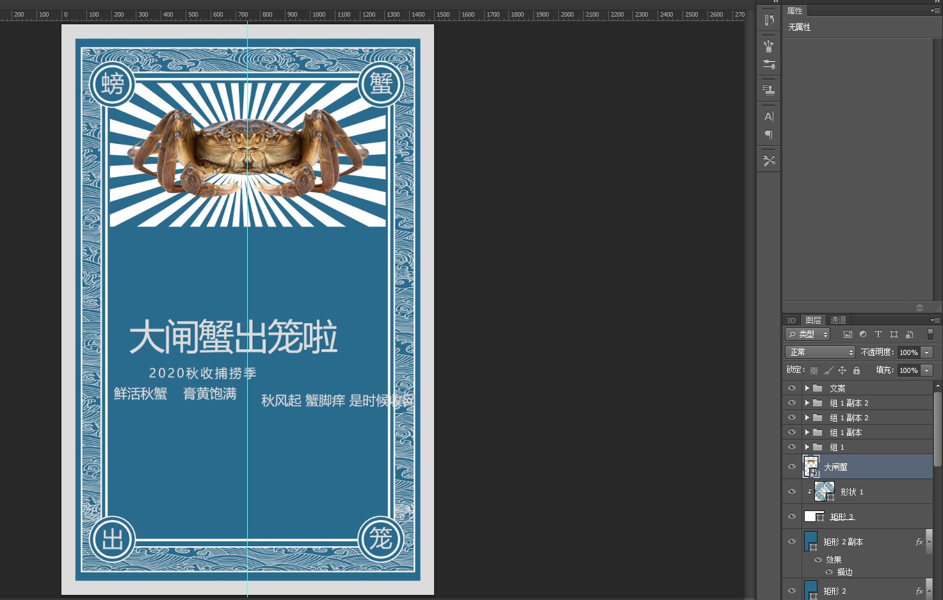
Task: Toggle visibility of 效果 effects
Action: tap(818, 560)
